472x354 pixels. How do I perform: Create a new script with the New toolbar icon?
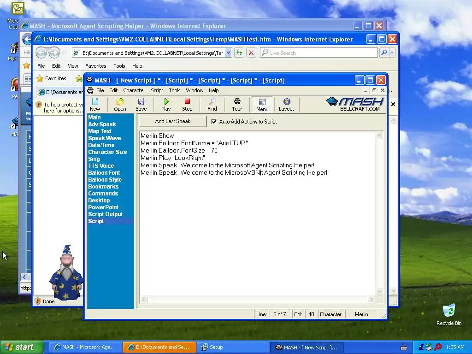pyautogui.click(x=95, y=105)
